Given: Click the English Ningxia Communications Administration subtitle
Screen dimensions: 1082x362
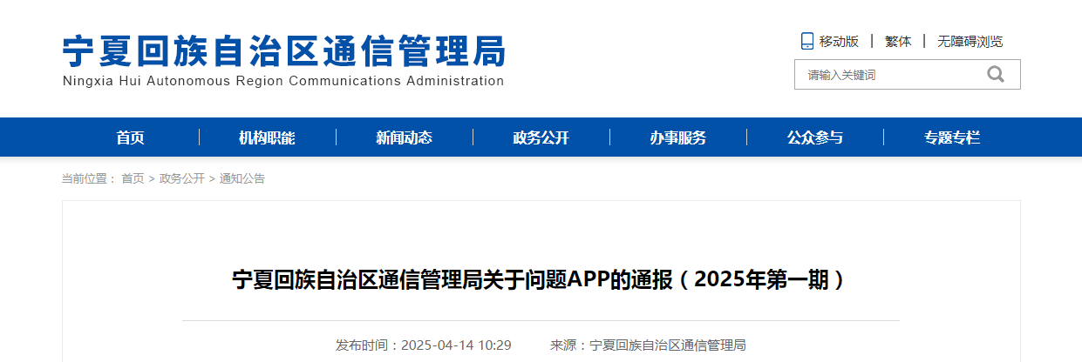Looking at the screenshot, I should tap(283, 81).
